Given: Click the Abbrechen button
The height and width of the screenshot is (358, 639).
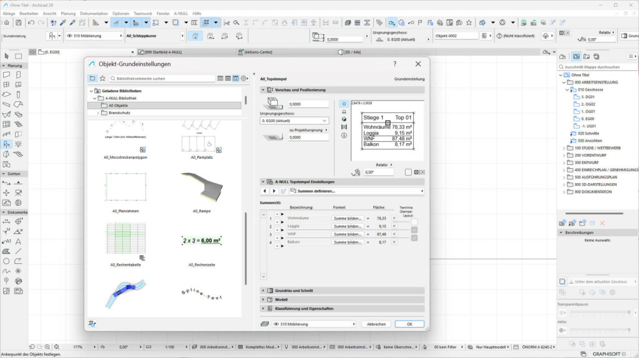Looking at the screenshot, I should (x=376, y=324).
